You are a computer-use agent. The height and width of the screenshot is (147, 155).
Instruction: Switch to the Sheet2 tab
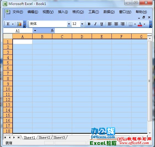(x=44, y=138)
